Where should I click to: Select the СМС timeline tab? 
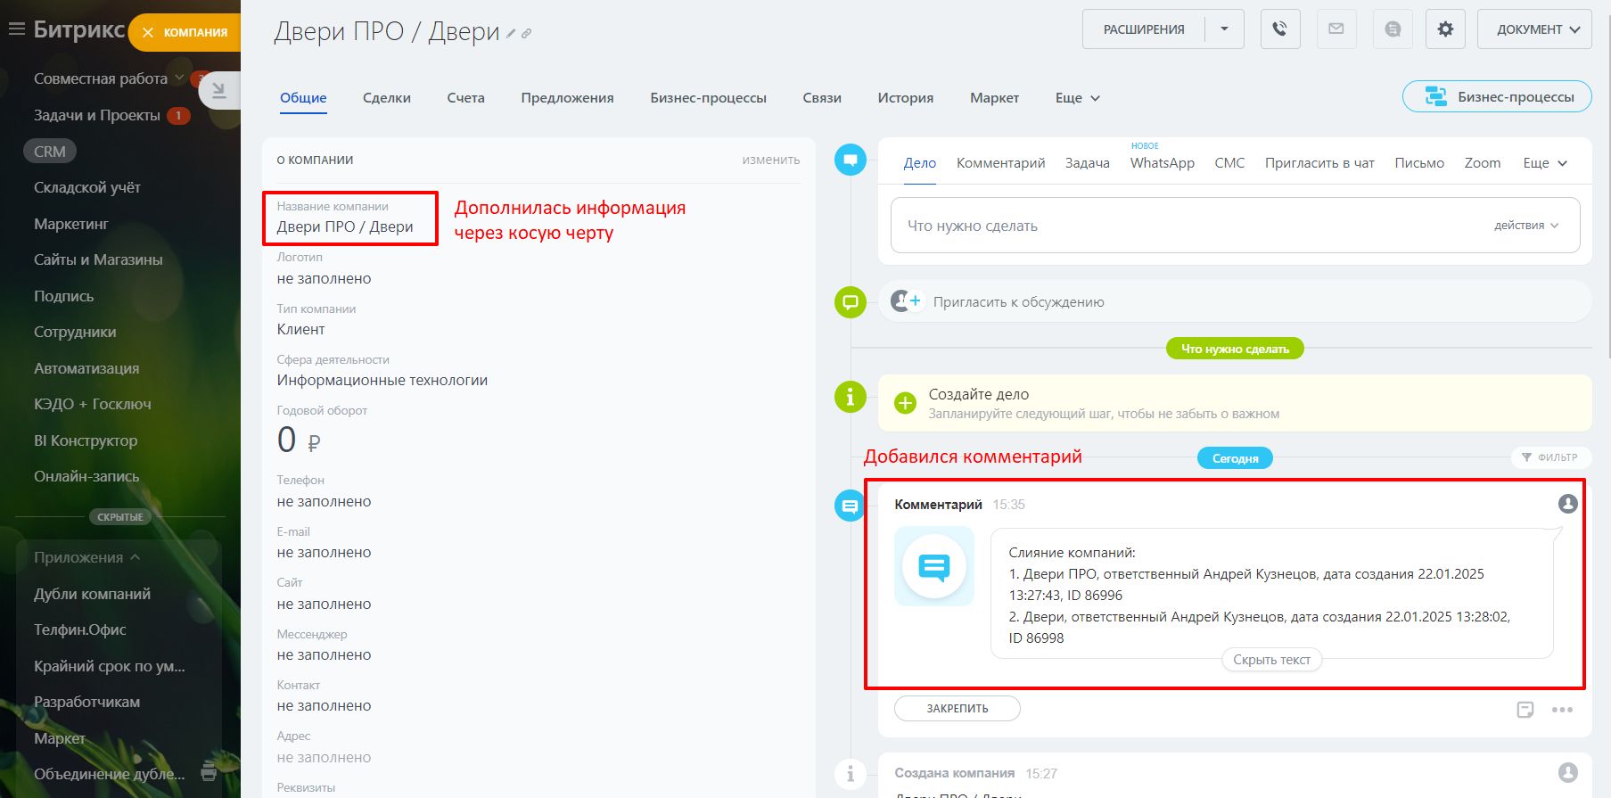(x=1229, y=163)
